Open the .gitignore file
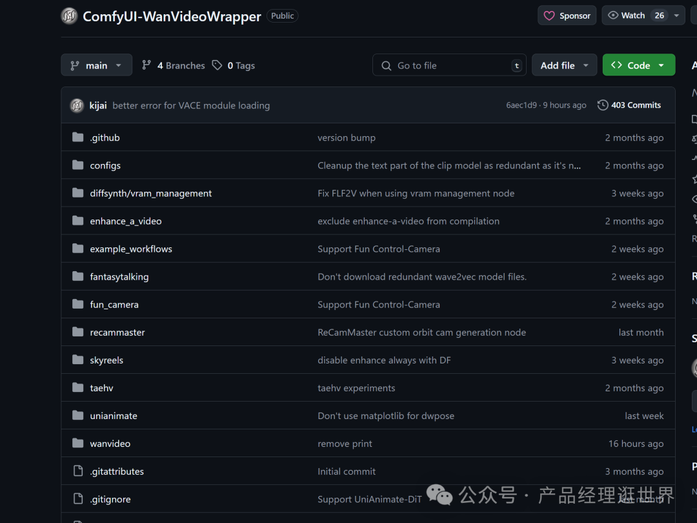Image resolution: width=697 pixels, height=523 pixels. (110, 499)
